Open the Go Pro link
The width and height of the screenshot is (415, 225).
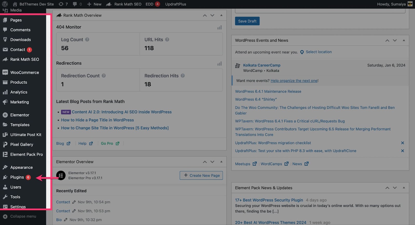(x=110, y=144)
